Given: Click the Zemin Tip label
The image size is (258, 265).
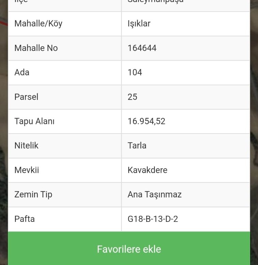Looking at the screenshot, I should 33,194.
